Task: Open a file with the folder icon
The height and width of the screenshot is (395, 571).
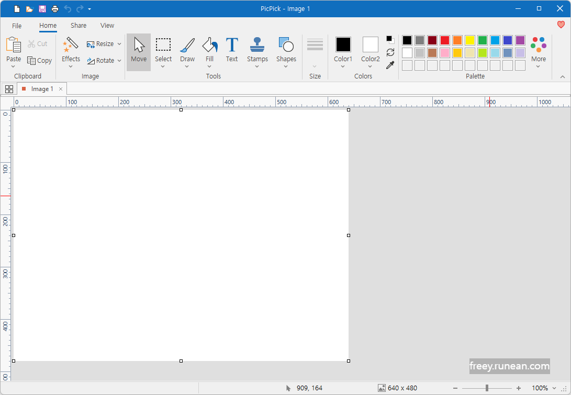Action: [29, 9]
